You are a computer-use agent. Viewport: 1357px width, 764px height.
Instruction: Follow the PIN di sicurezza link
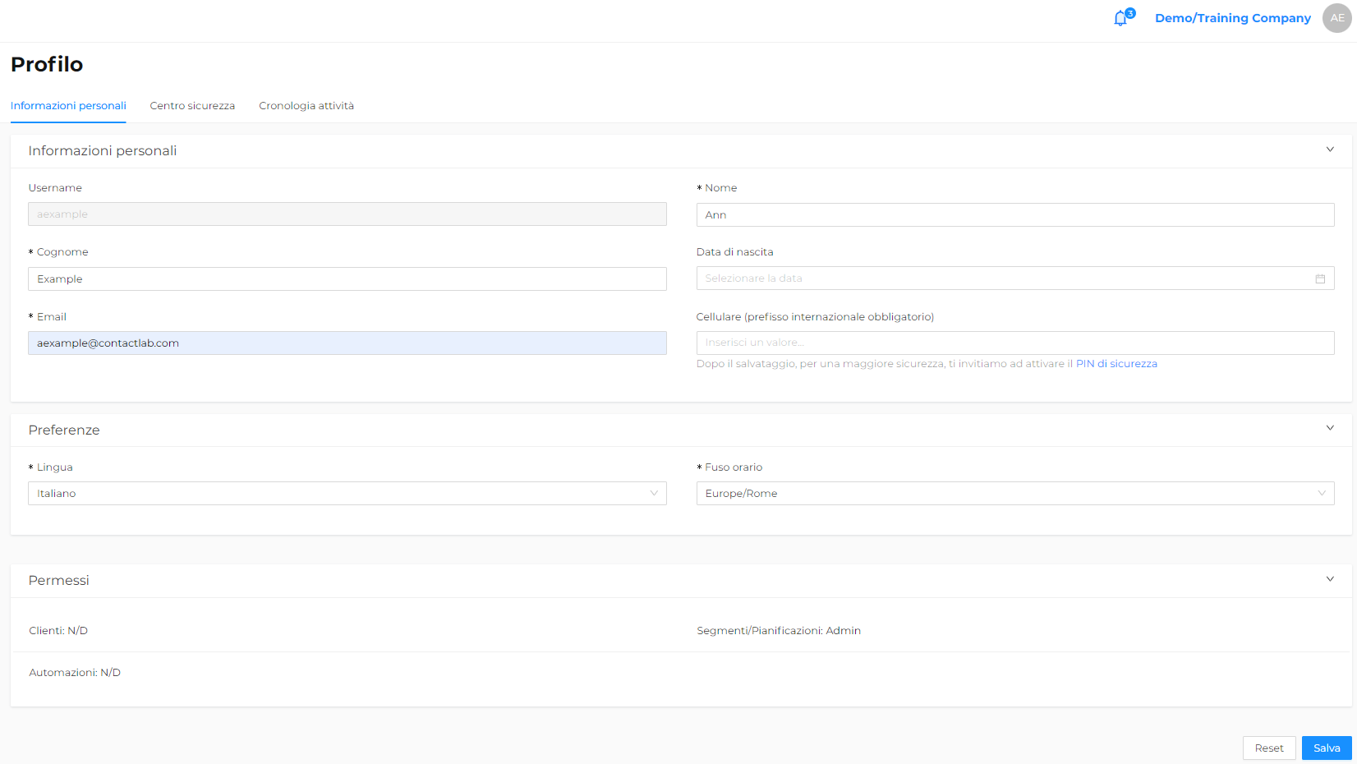pyautogui.click(x=1116, y=364)
